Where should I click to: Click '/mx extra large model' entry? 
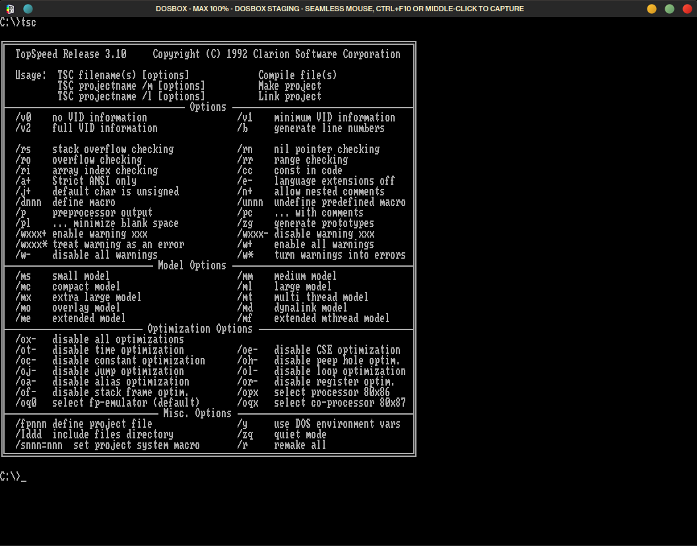point(79,298)
